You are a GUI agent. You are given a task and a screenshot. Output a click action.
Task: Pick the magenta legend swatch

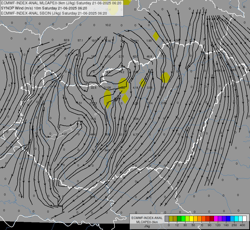coord(216,219)
